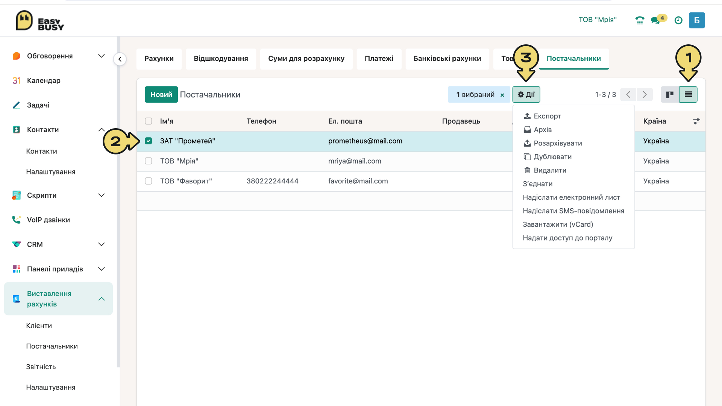722x406 pixels.
Task: Switch to the Відшкодування tab
Action: click(221, 59)
